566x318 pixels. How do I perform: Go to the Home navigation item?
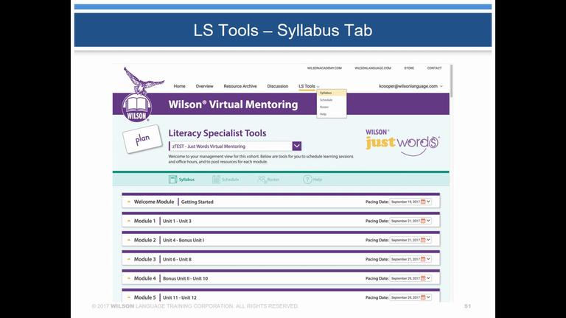click(179, 86)
